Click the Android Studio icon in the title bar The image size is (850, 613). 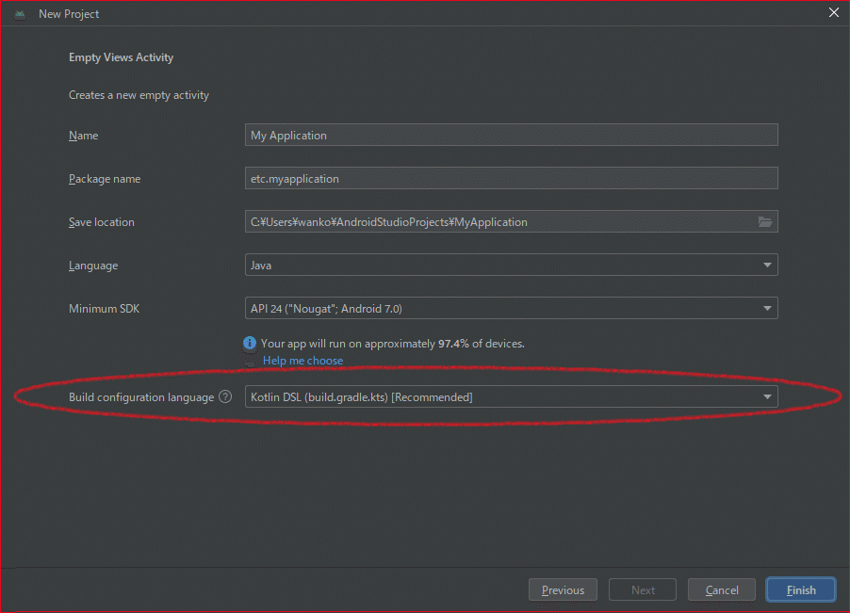point(18,13)
